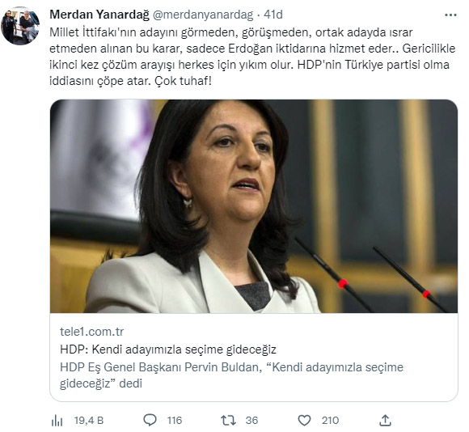This screenshot has width=469, height=432.
Task: Click the tweet text starting 'Millet İttifakı'nın'
Action: (x=252, y=57)
